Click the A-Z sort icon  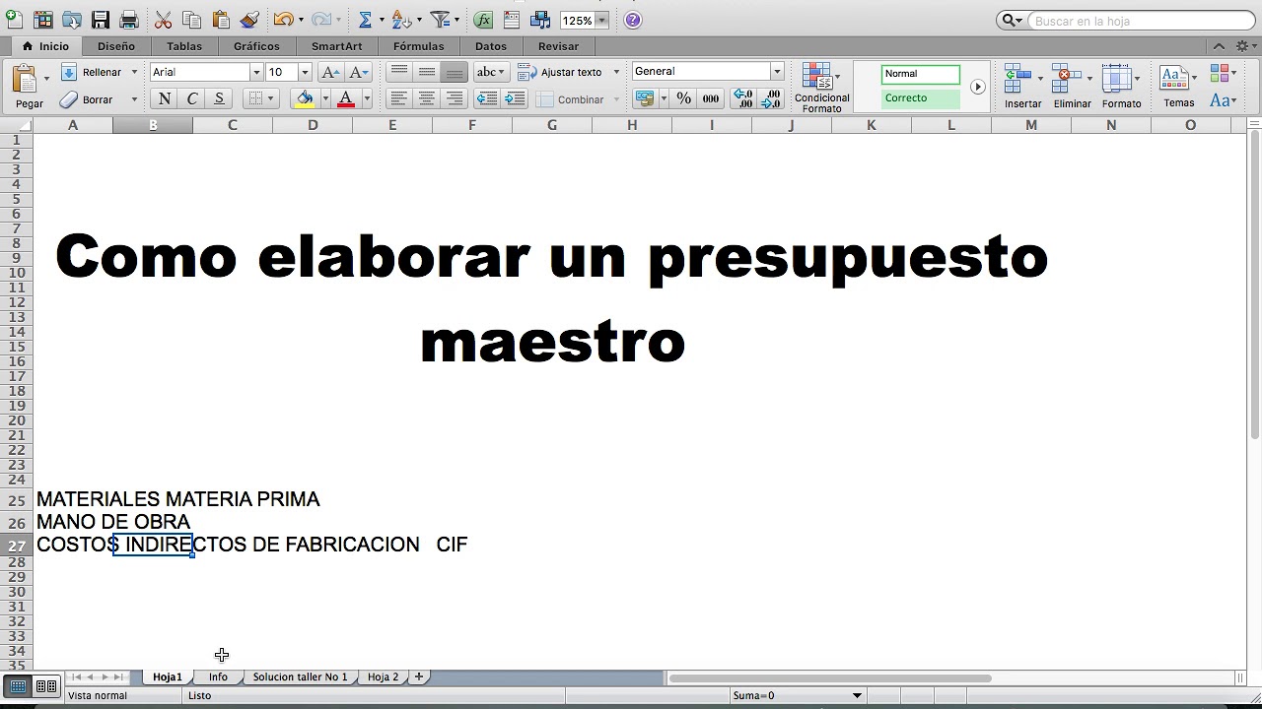pyautogui.click(x=400, y=20)
